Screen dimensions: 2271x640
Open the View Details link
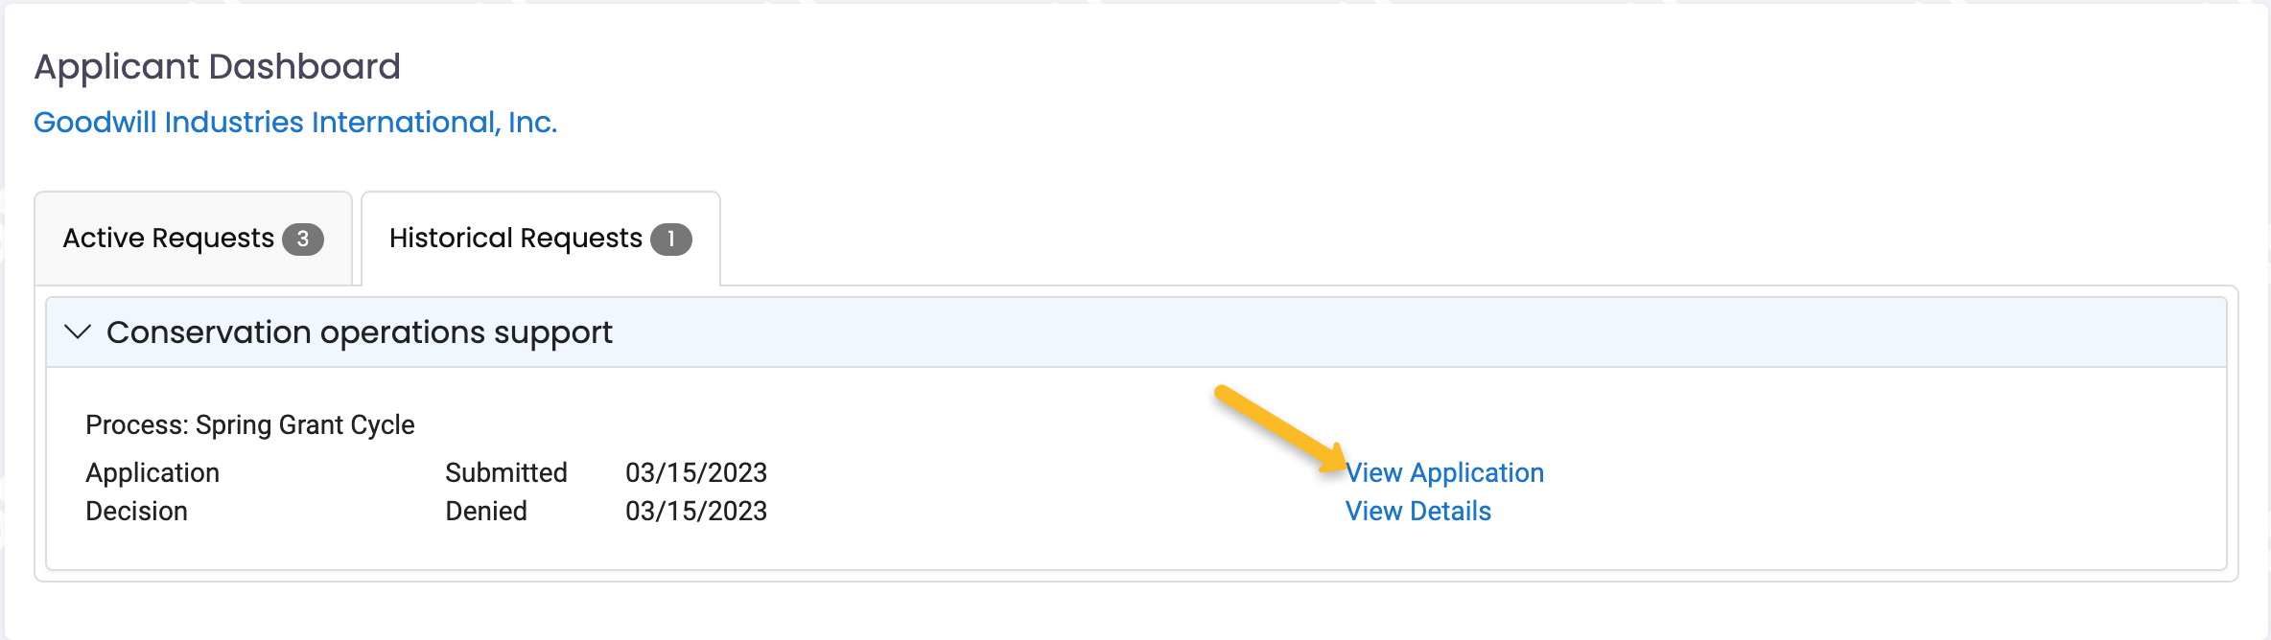click(x=1417, y=511)
